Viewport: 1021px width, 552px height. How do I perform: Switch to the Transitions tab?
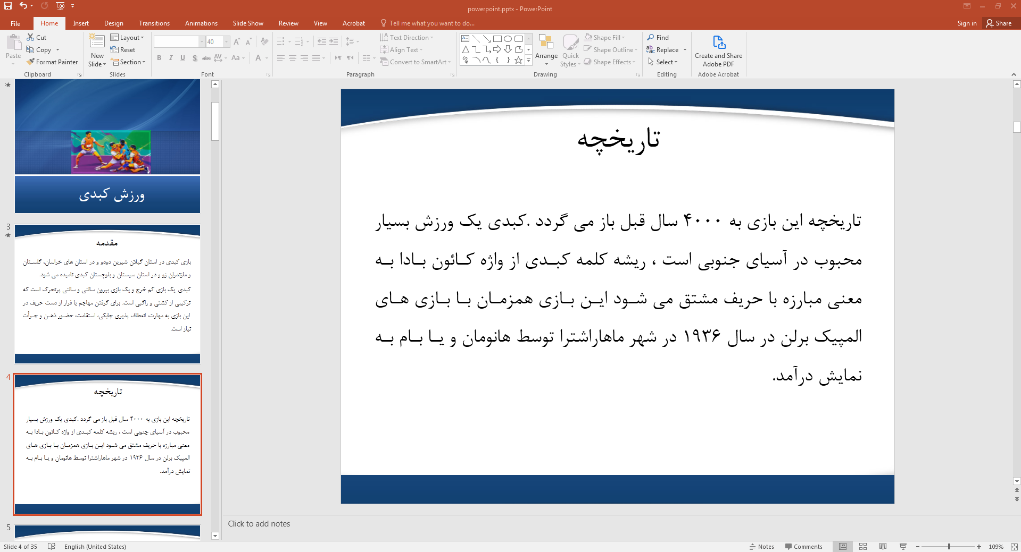154,23
